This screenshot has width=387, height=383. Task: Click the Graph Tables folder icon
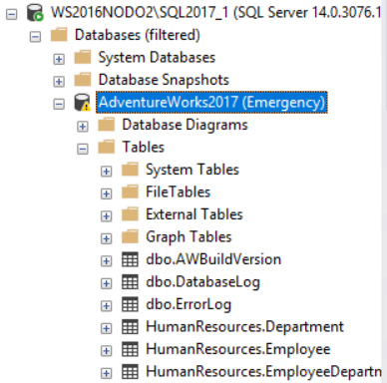[x=130, y=236]
